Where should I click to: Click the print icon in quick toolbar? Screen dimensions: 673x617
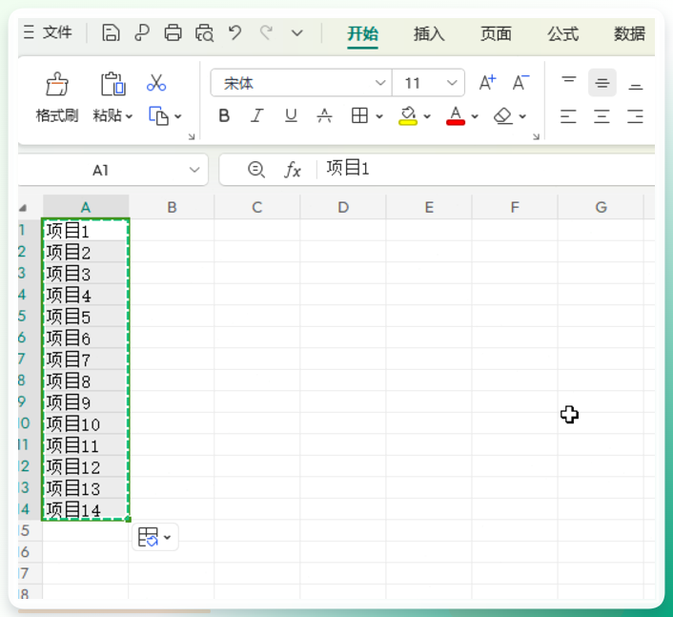[x=173, y=32]
